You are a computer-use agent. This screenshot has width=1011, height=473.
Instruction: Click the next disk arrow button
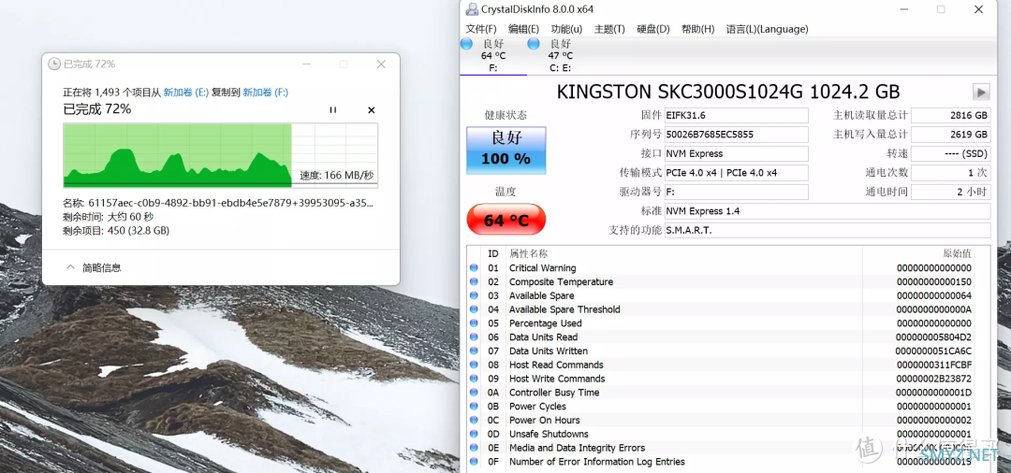pos(981,92)
